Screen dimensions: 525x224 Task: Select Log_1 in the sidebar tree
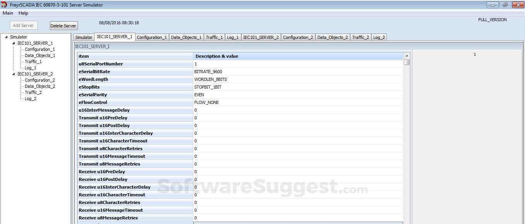tap(30, 67)
